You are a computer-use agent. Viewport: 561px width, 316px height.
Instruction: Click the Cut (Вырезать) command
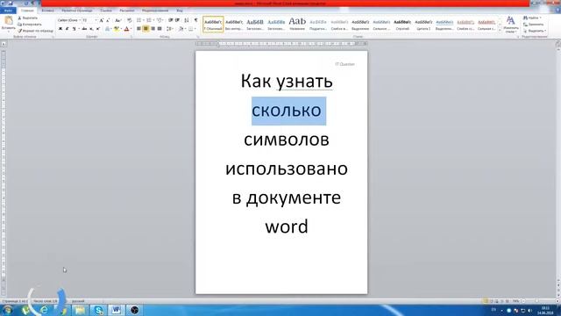(28, 18)
